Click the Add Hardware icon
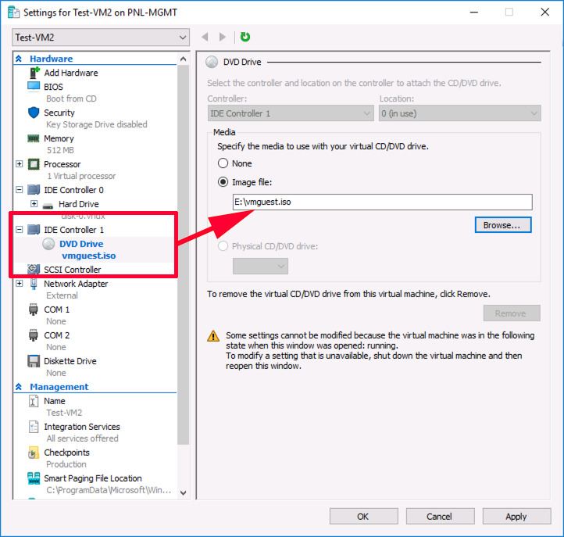Viewport: 564px width, 537px height. pyautogui.click(x=34, y=73)
